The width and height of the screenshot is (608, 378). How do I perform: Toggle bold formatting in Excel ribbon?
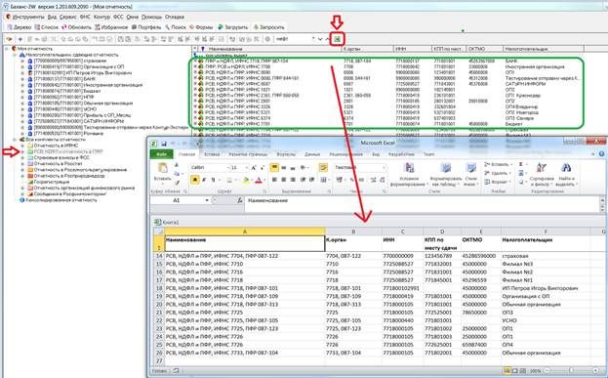pyautogui.click(x=194, y=180)
